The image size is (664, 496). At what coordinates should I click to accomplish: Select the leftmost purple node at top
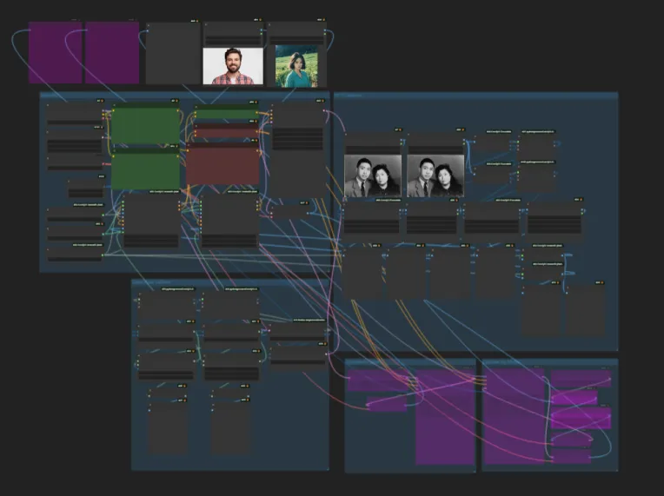(55, 53)
